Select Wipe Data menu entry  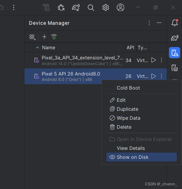pos(141,118)
